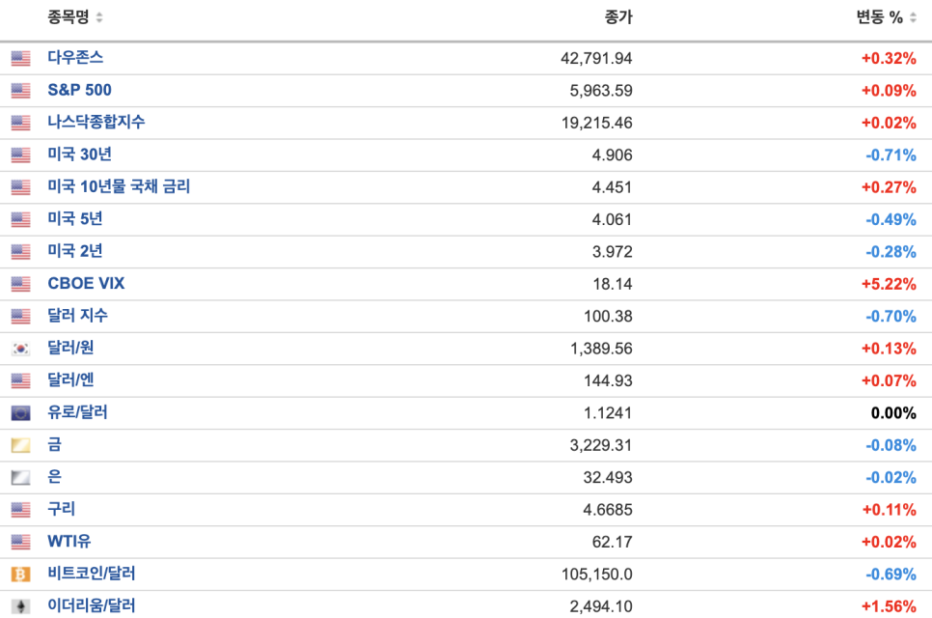Open the 이더리움/달러 link
The height and width of the screenshot is (618, 932).
point(92,604)
